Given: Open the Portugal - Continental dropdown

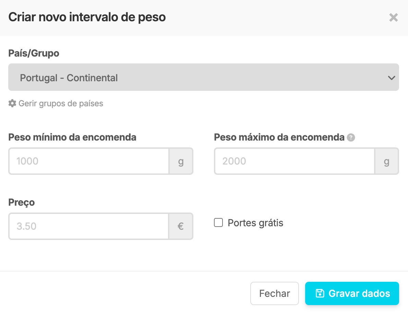Looking at the screenshot, I should pyautogui.click(x=204, y=77).
